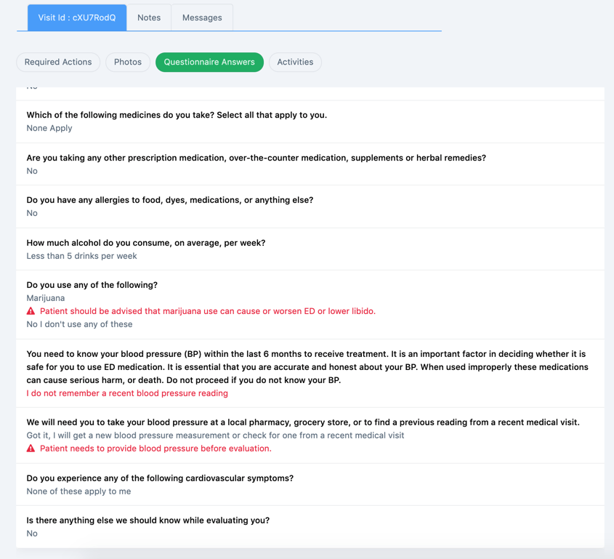The image size is (614, 559).
Task: Go to the Activities section
Action: coord(295,62)
